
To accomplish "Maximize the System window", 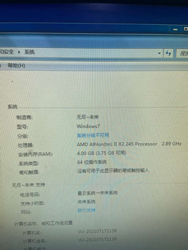I will (185, 29).
